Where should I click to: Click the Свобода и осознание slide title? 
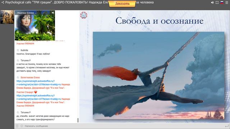pos(160,21)
